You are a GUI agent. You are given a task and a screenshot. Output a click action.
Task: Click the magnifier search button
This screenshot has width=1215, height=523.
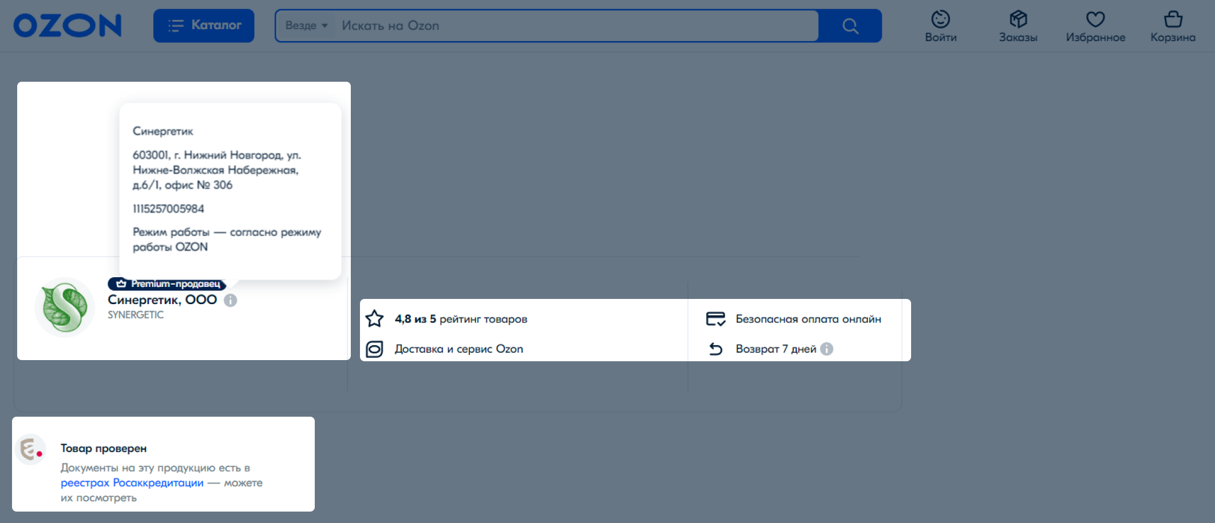pos(850,26)
